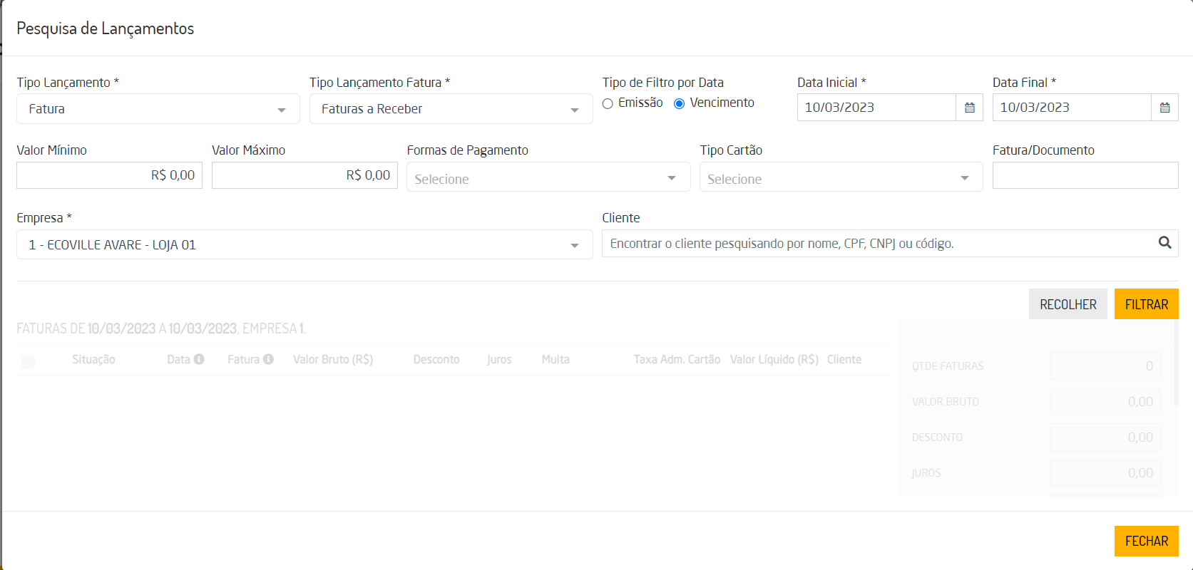1193x570 pixels.
Task: Click the Cliente search input field
Action: (x=877, y=244)
